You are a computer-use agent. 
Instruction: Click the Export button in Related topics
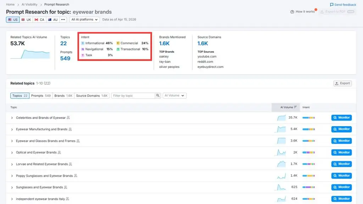342,83
